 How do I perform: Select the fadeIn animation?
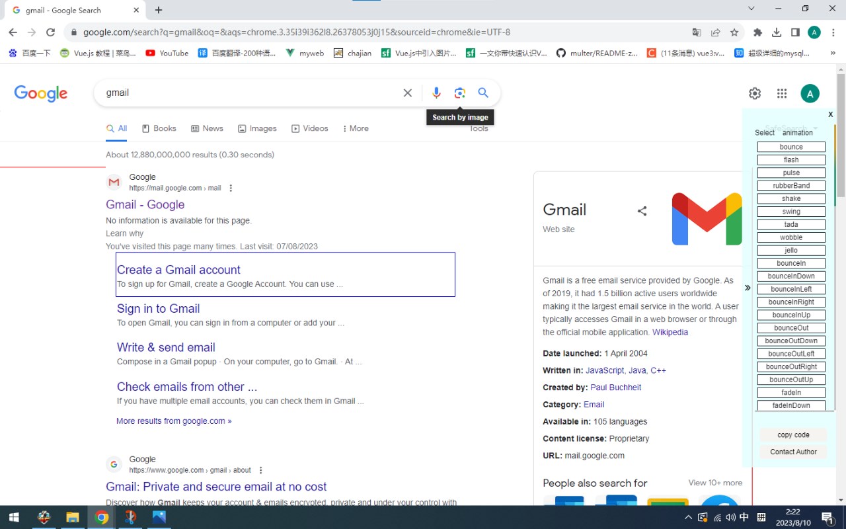click(x=791, y=393)
